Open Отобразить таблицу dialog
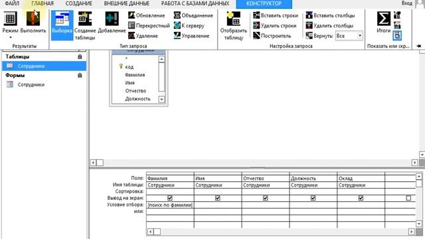425x239 pixels. click(233, 25)
